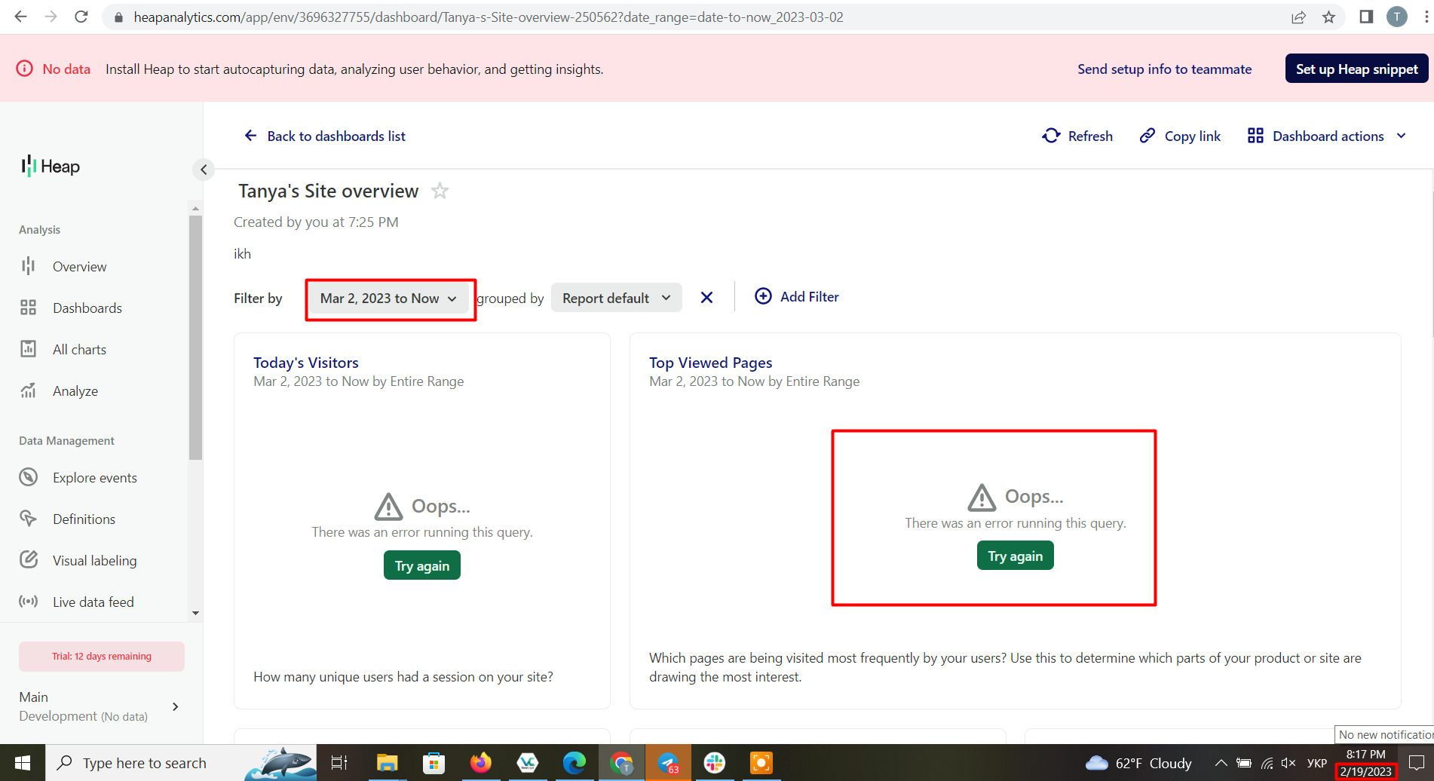This screenshot has height=781, width=1434.
Task: Open Dashboards in sidebar
Action: click(x=87, y=308)
